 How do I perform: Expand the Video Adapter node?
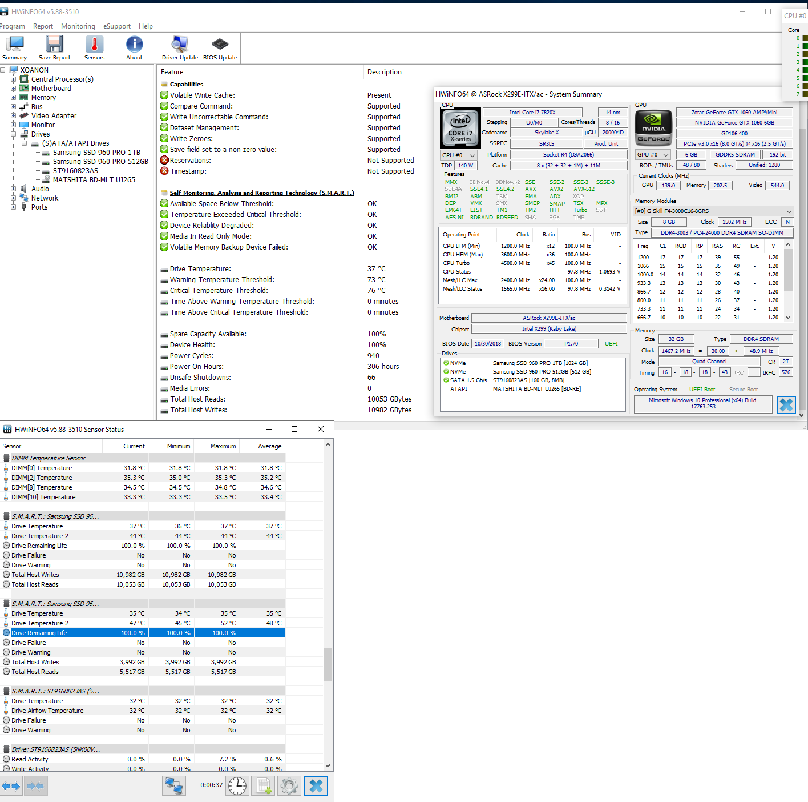point(14,116)
